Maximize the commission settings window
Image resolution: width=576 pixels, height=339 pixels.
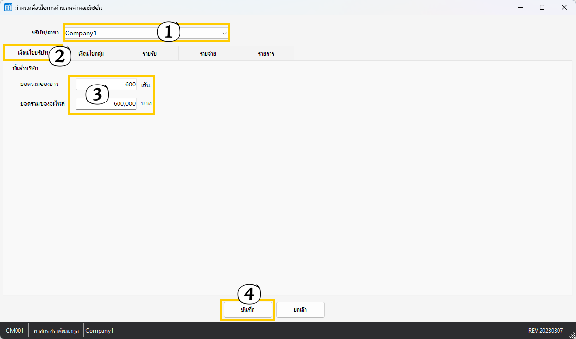click(542, 8)
